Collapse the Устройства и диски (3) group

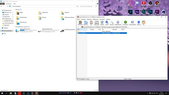(15, 27)
